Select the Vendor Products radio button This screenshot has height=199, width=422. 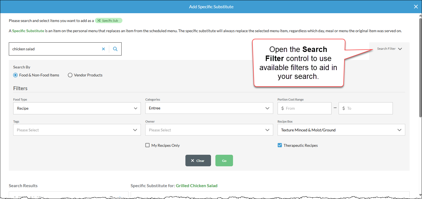click(70, 75)
